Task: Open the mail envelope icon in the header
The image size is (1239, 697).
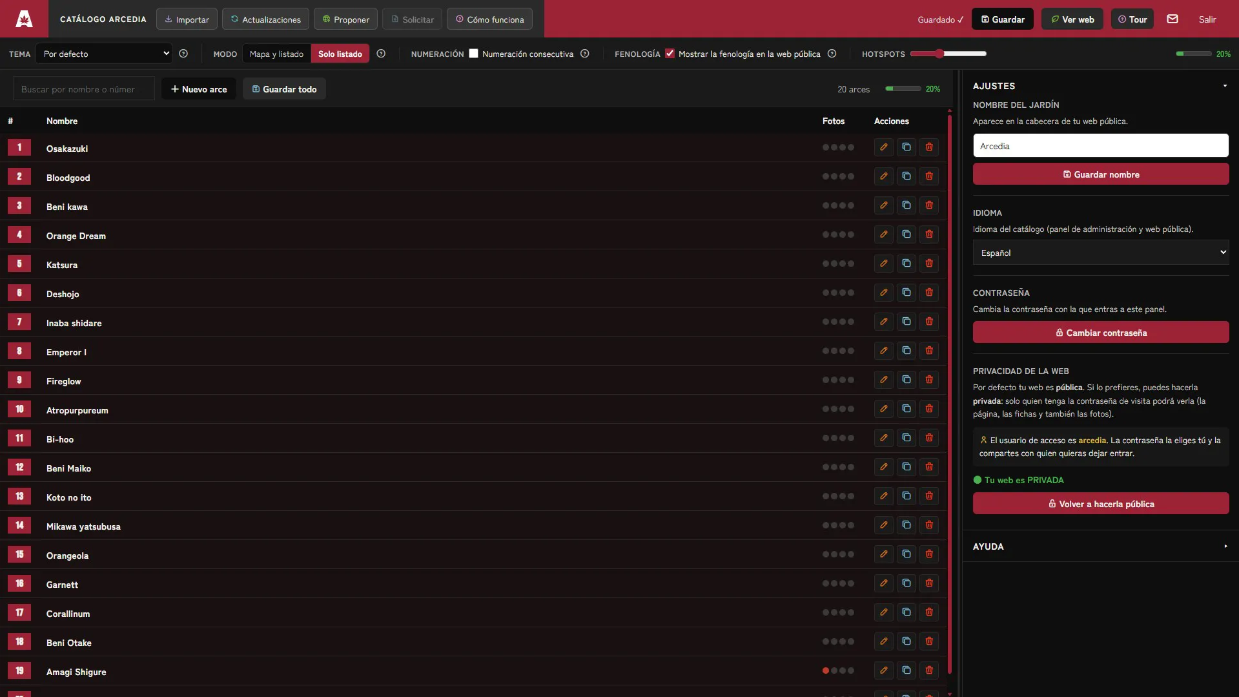Action: 1172,19
